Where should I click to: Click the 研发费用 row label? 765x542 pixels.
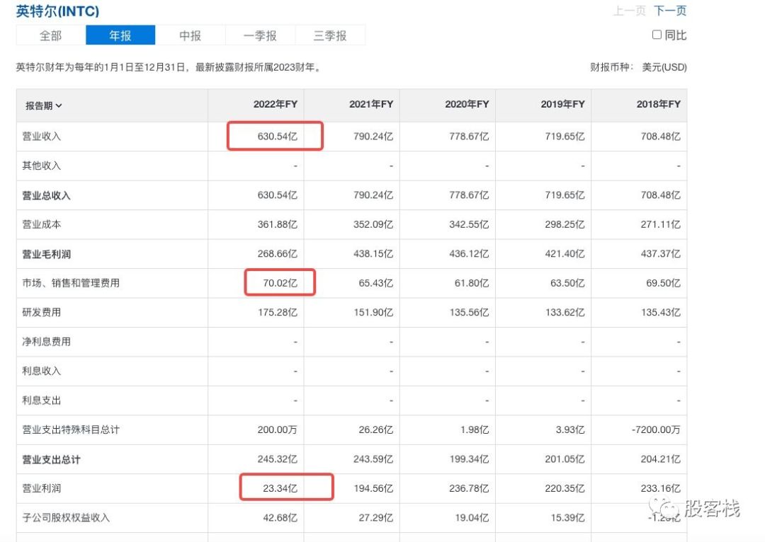coord(42,313)
